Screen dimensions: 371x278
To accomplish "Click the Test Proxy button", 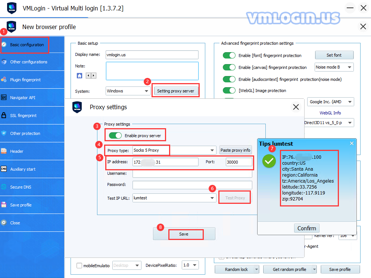I will point(235,198).
